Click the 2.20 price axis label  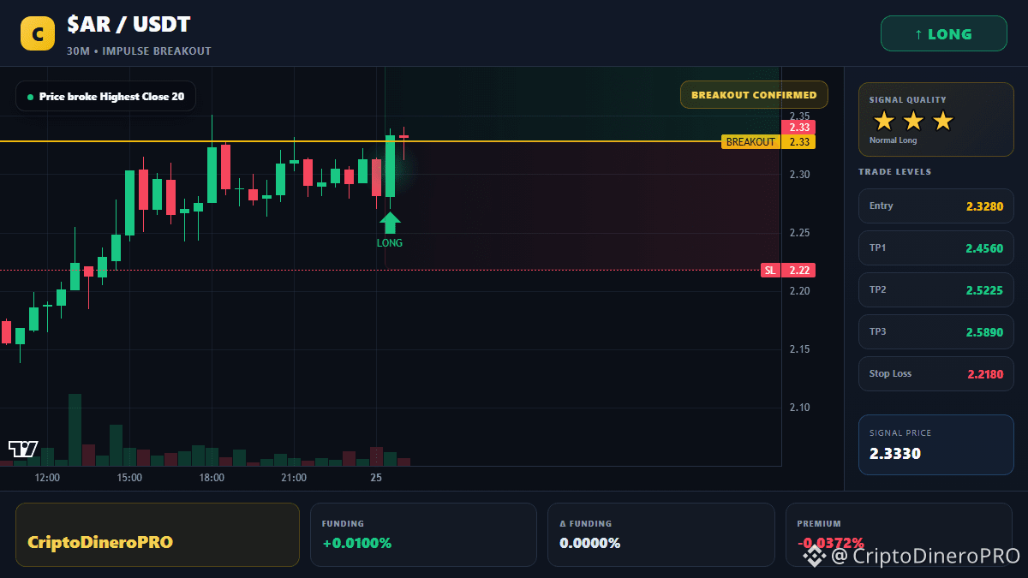tap(800, 291)
